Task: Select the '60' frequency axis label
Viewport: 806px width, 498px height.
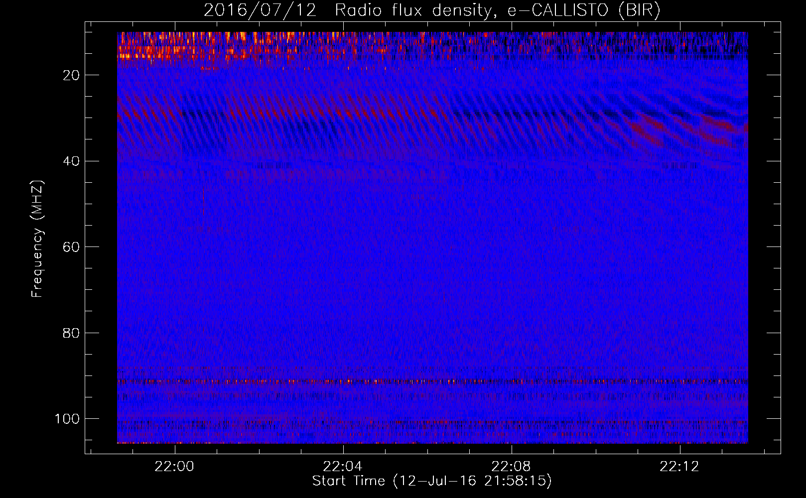Action: 72,247
